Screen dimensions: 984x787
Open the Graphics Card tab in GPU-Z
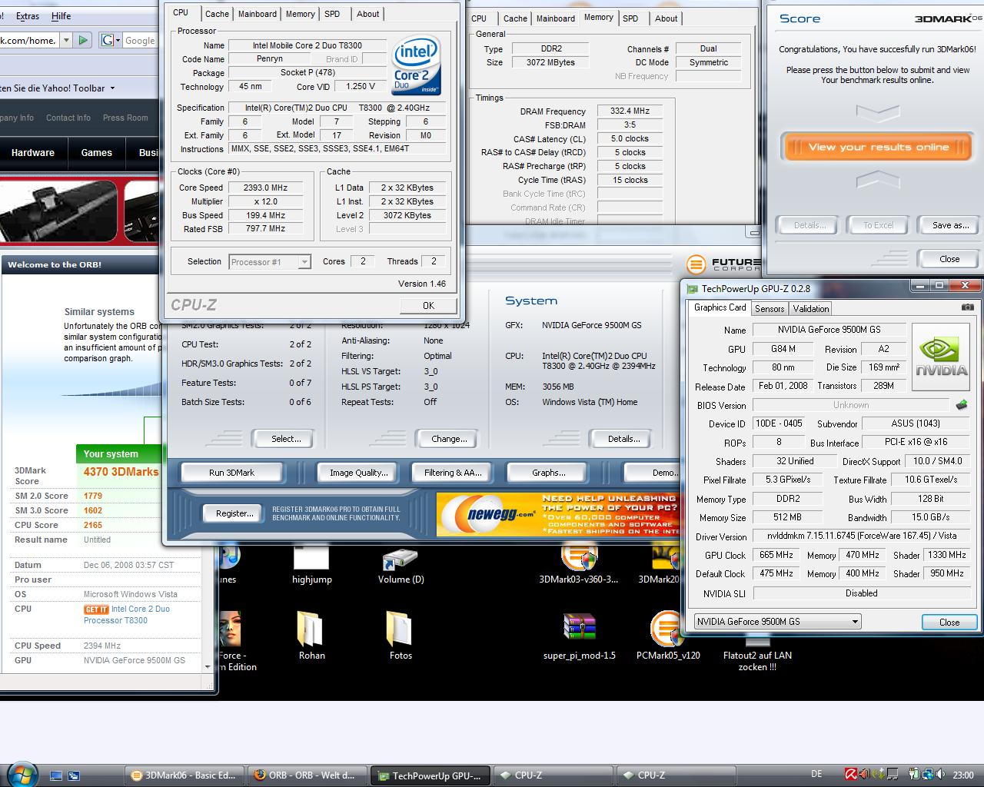point(720,307)
